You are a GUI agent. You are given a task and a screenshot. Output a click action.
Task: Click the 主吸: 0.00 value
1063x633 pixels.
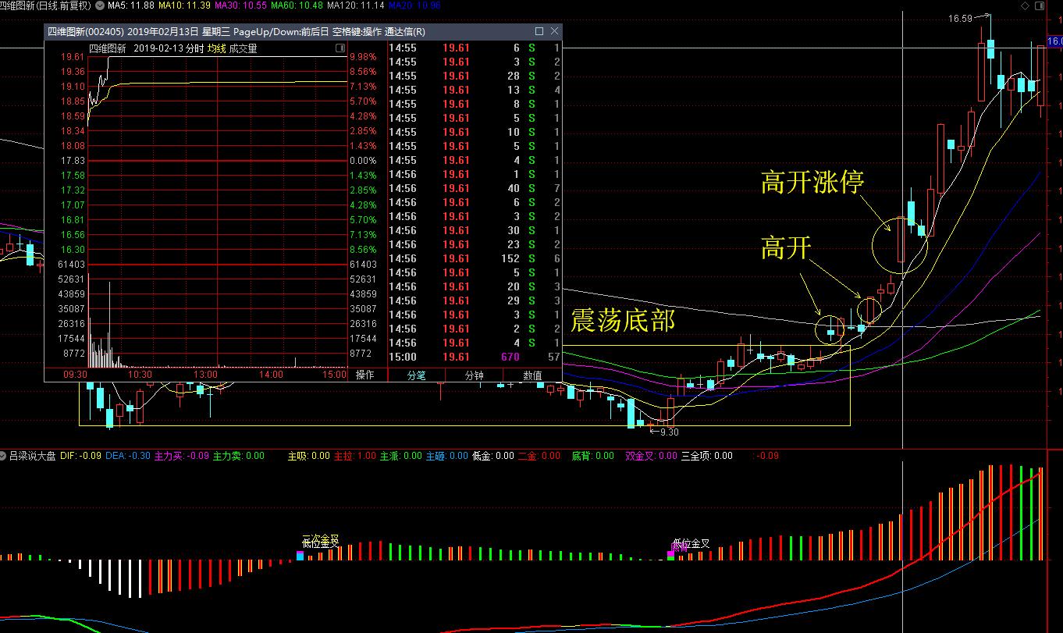[x=309, y=456]
